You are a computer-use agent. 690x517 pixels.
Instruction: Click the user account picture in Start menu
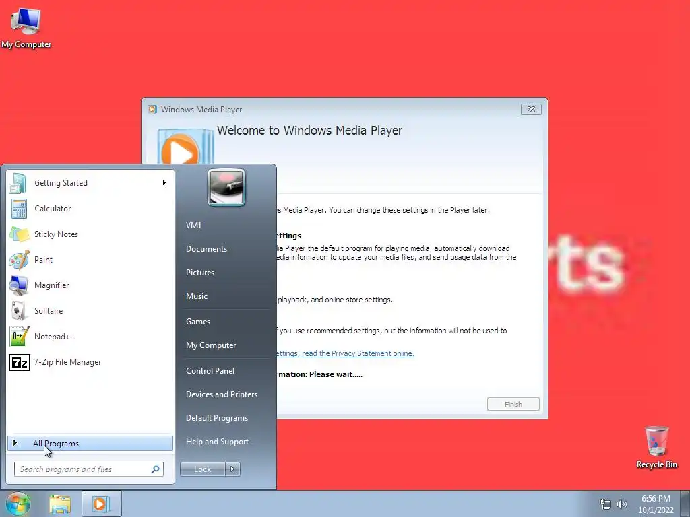click(x=226, y=188)
